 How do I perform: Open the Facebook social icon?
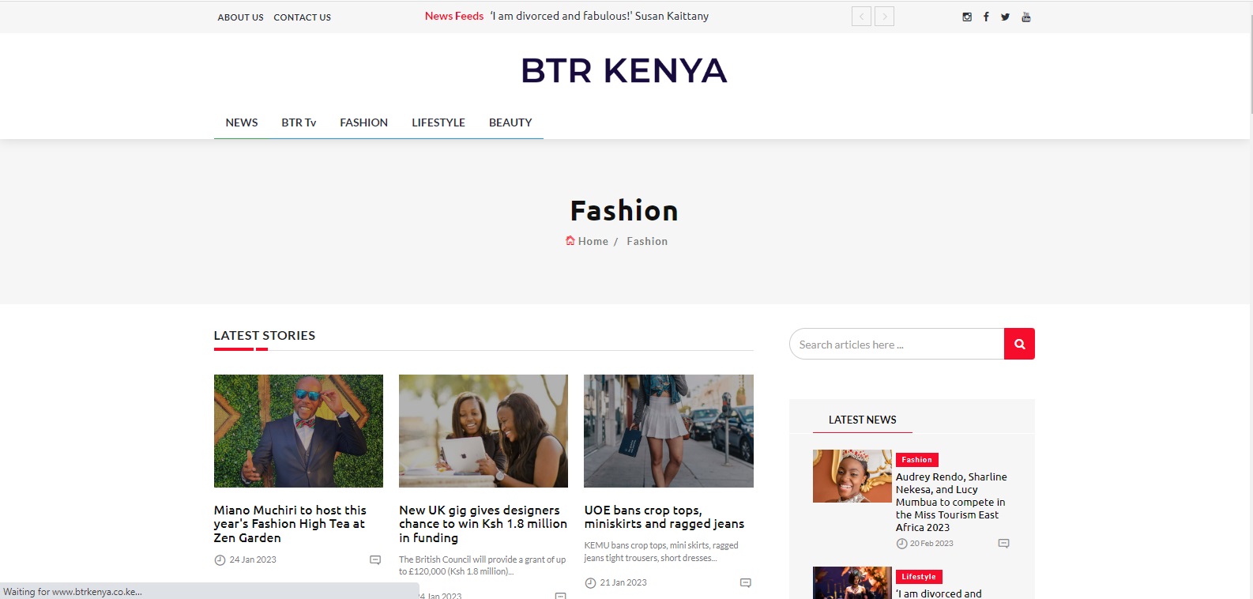click(986, 17)
